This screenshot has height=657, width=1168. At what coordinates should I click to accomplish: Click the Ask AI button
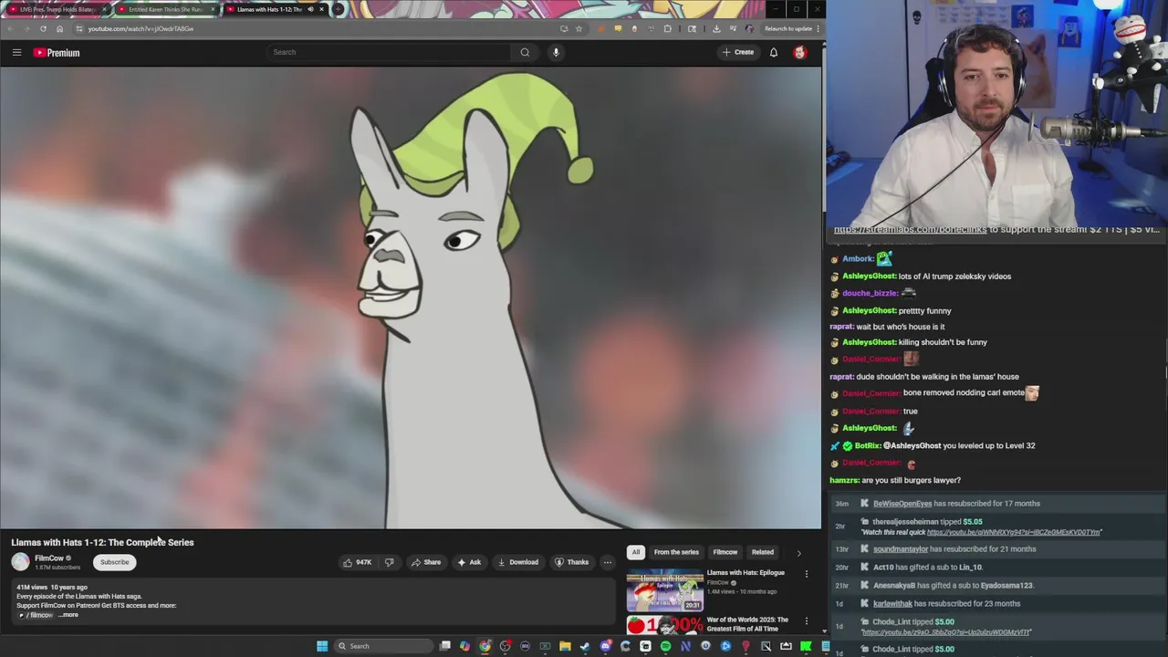click(469, 562)
